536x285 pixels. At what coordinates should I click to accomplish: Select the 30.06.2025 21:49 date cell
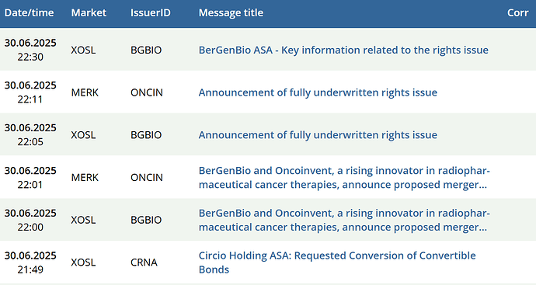[x=30, y=262]
